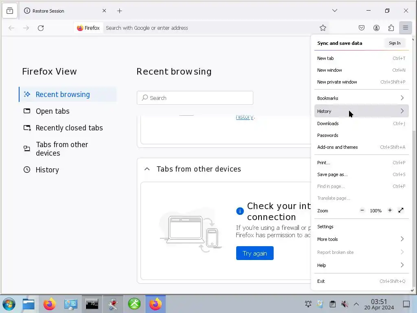Choose Save page as
Screen dimensions: 417x313
tap(361, 174)
